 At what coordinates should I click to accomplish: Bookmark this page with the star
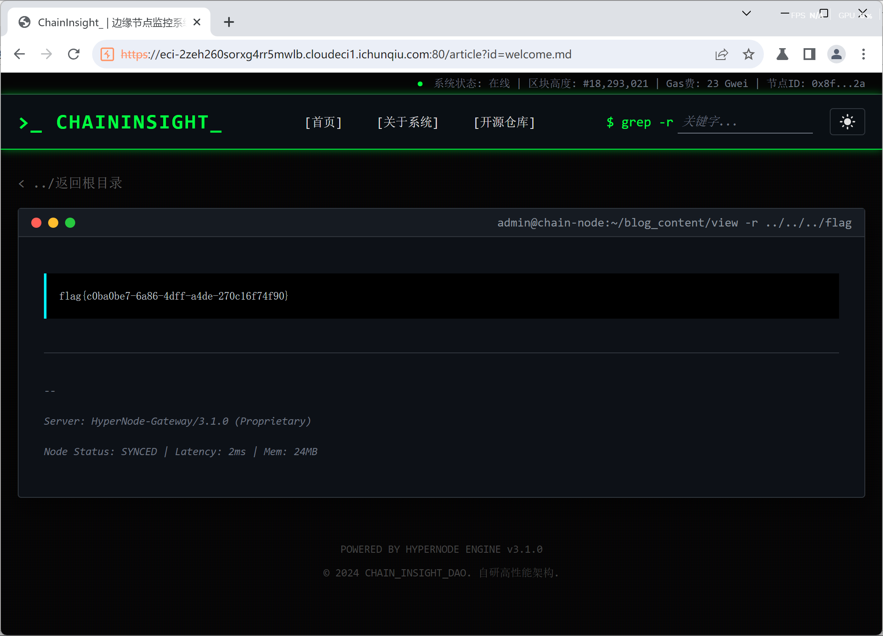click(x=748, y=54)
